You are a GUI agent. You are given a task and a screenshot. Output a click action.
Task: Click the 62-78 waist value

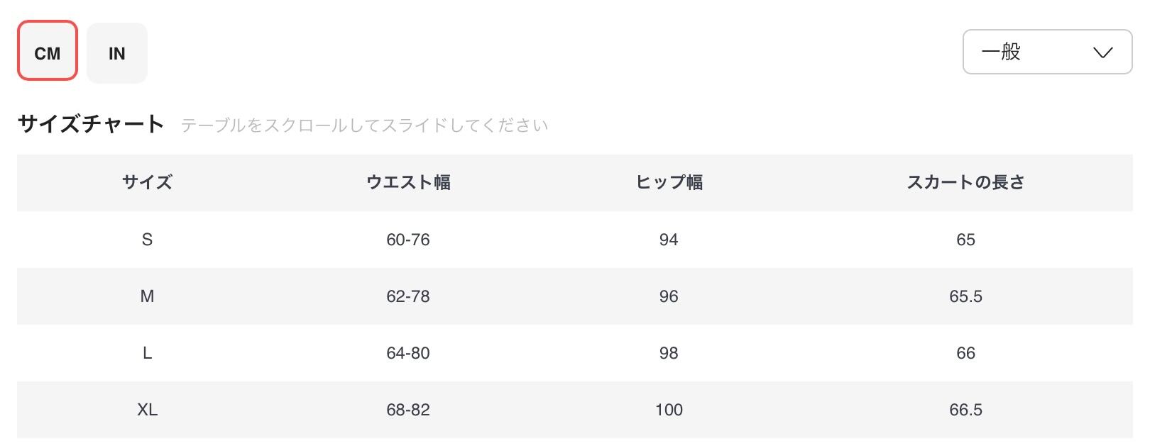pos(408,296)
